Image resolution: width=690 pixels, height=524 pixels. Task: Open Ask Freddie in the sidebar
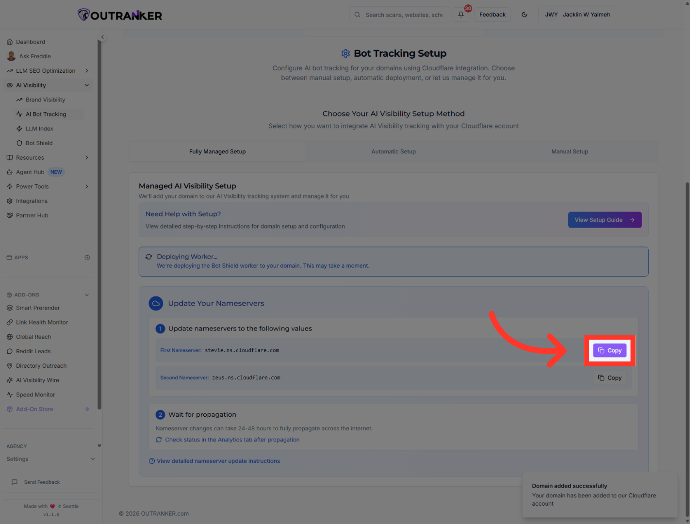(x=34, y=56)
